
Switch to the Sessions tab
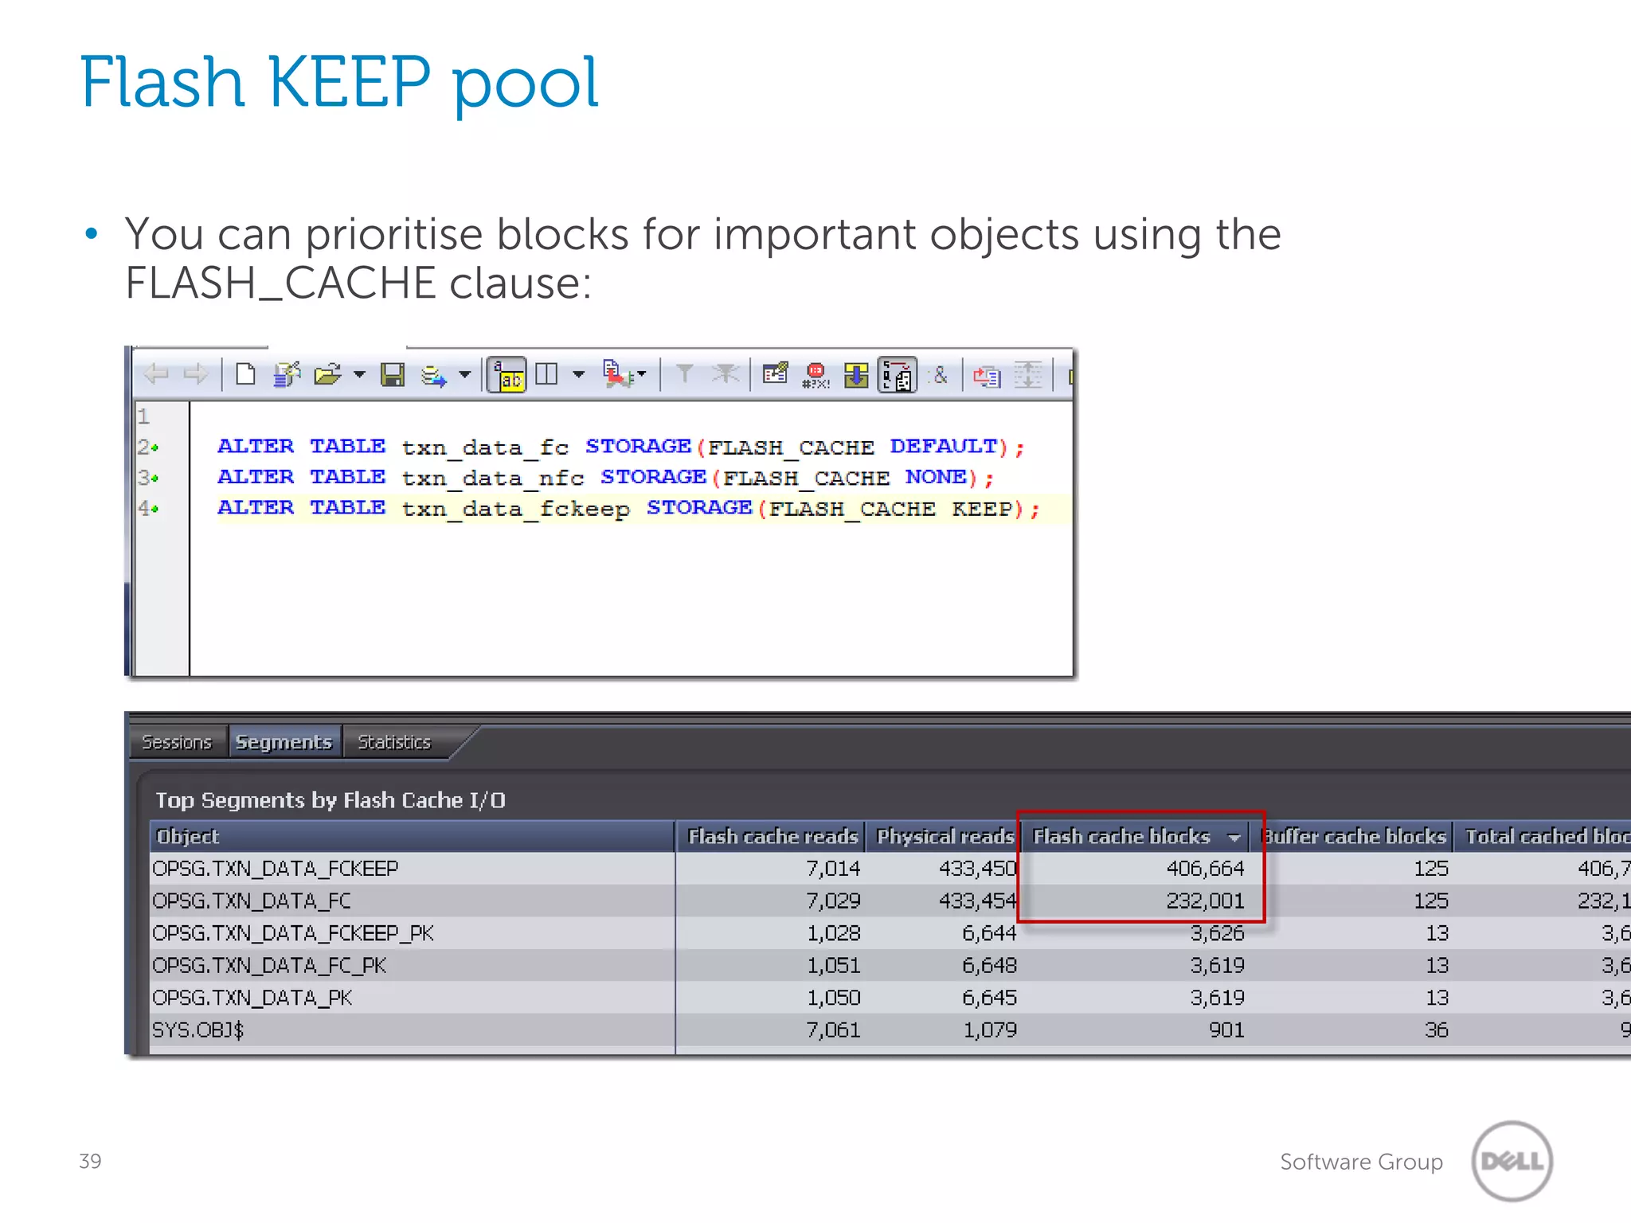tap(177, 742)
